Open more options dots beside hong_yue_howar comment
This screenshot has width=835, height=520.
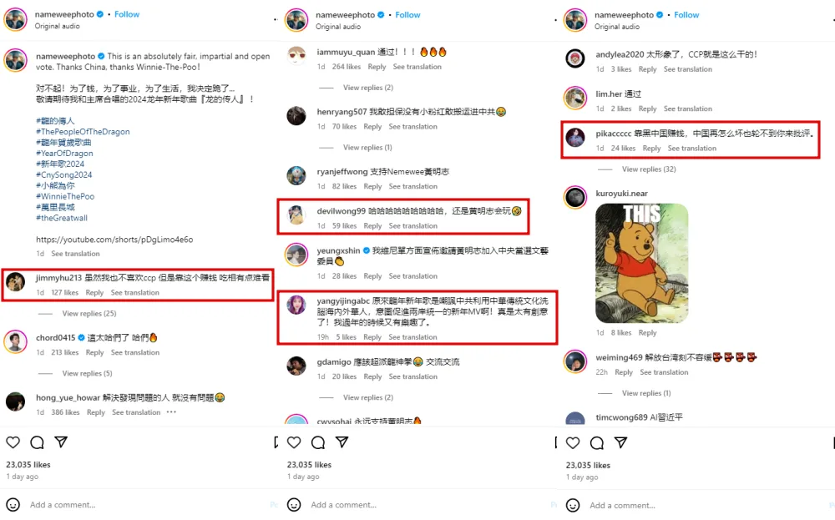tap(171, 412)
